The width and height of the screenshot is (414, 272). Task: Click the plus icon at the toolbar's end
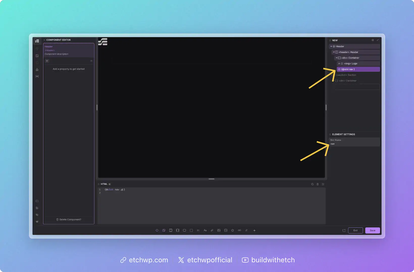[x=254, y=230]
